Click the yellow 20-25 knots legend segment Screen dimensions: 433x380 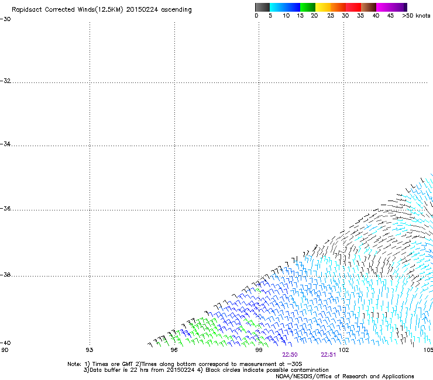[323, 7]
